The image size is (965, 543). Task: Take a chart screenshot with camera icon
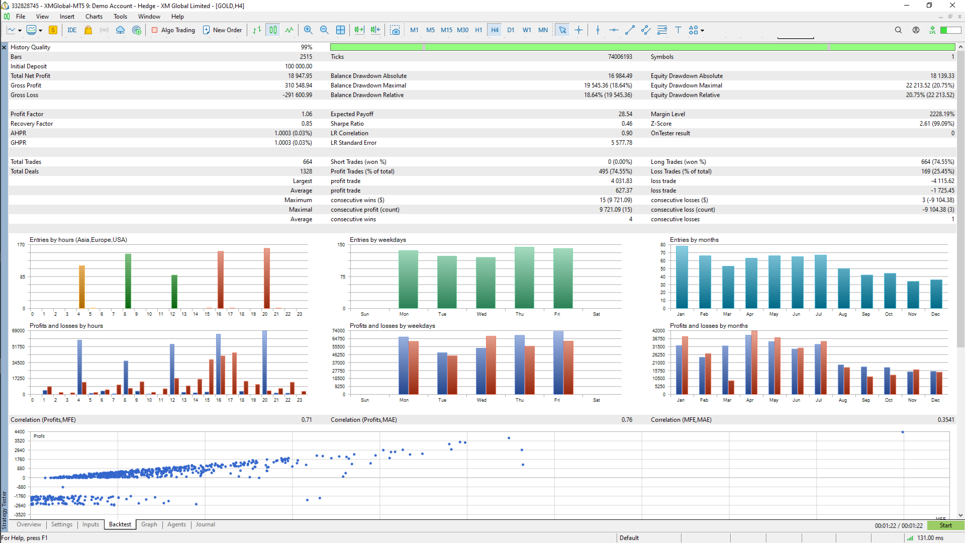(395, 30)
